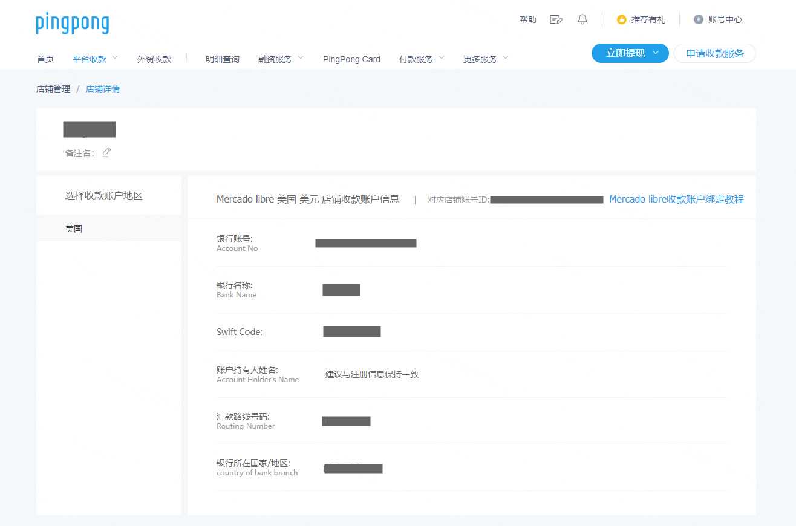Expand 融资服务 dropdown arrow

coord(301,58)
